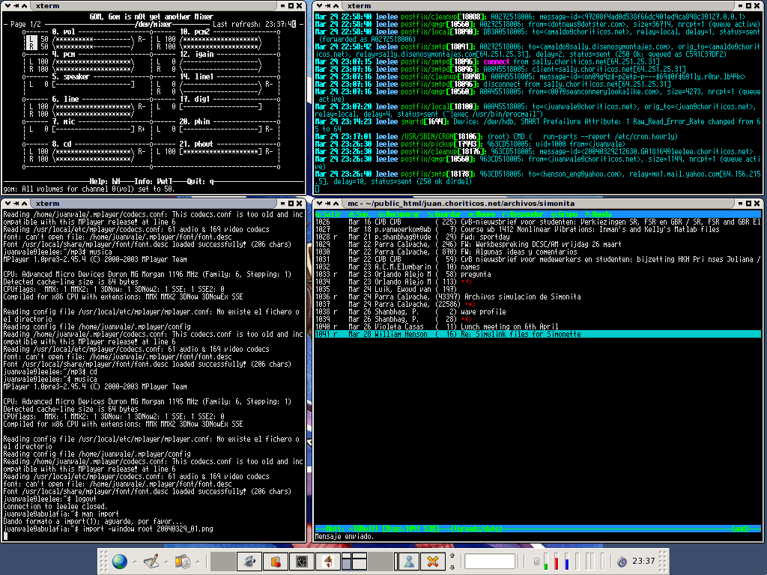Click the blue level meter in the panel
The width and height of the screenshot is (767, 575).
pyautogui.click(x=567, y=562)
